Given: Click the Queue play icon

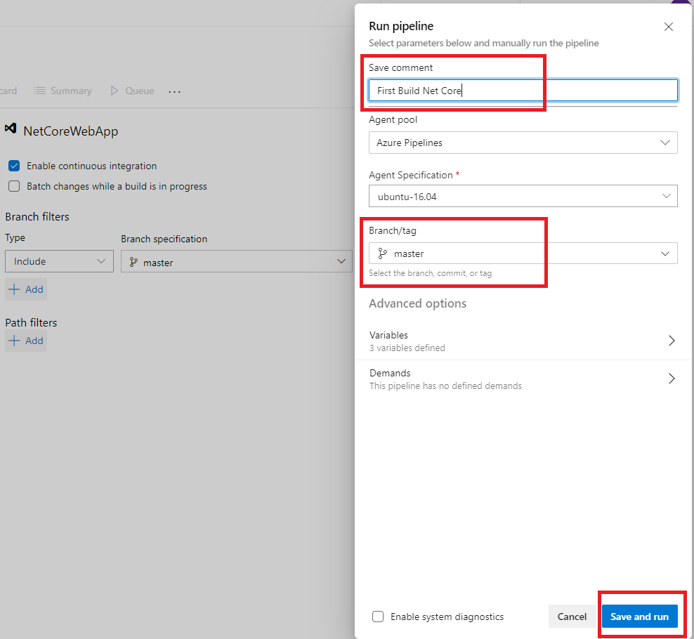Looking at the screenshot, I should pos(114,91).
